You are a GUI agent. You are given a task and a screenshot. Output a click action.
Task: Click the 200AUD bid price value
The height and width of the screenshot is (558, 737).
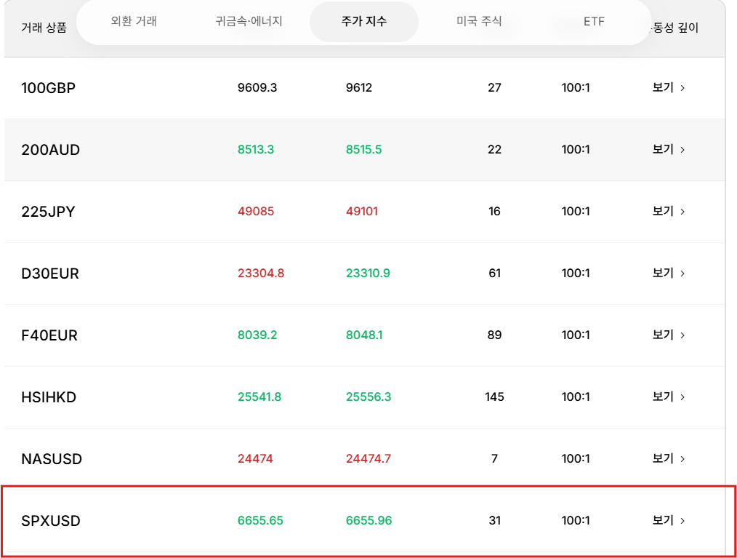(x=255, y=149)
